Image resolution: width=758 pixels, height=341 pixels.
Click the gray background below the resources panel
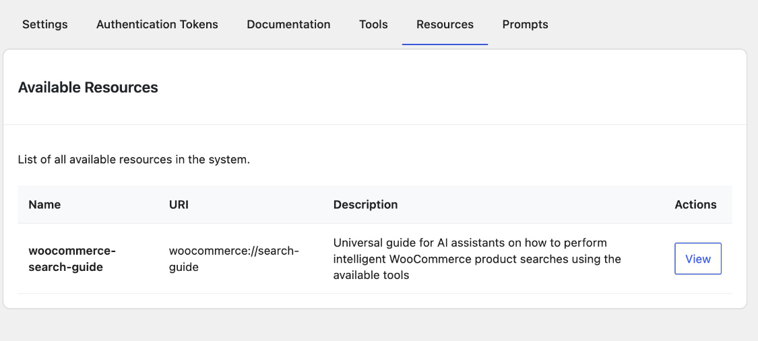pos(377,326)
